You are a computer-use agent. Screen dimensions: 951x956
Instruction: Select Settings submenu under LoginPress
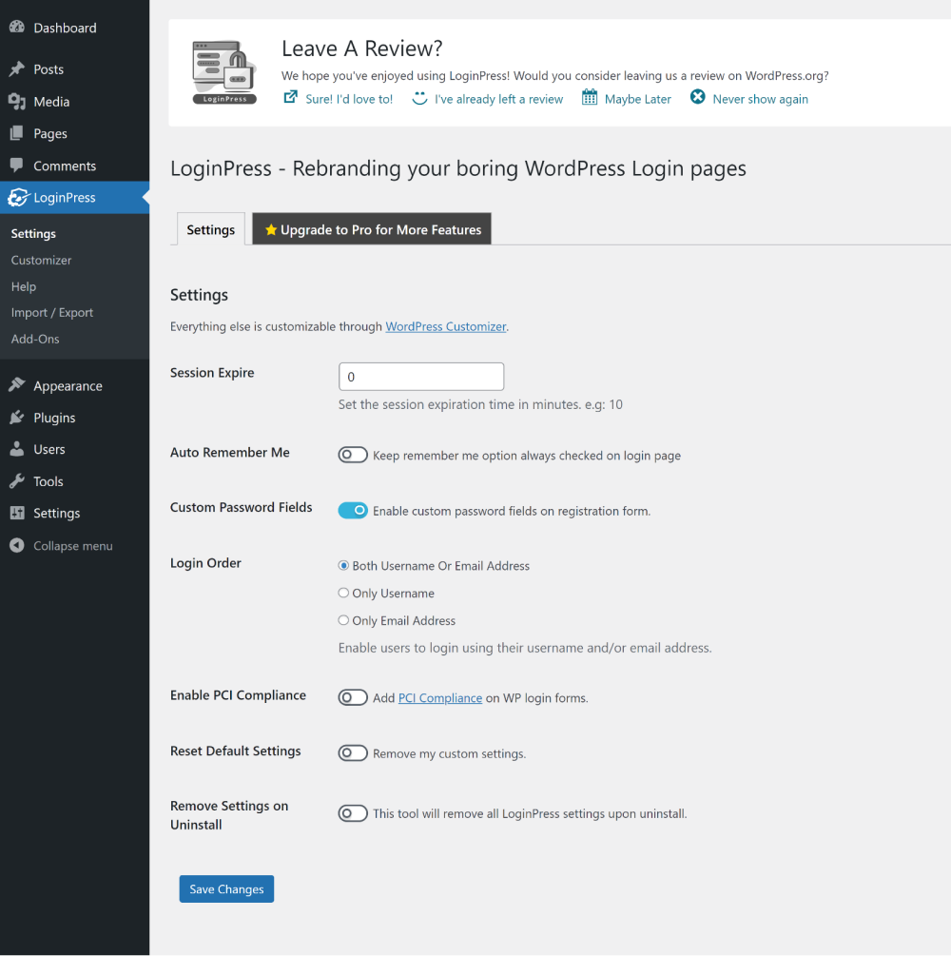[x=33, y=233]
